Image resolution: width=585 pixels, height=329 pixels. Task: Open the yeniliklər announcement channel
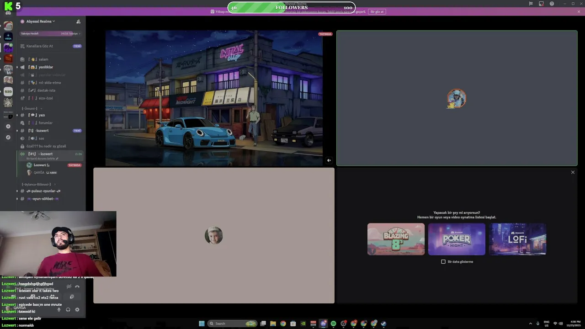50,67
